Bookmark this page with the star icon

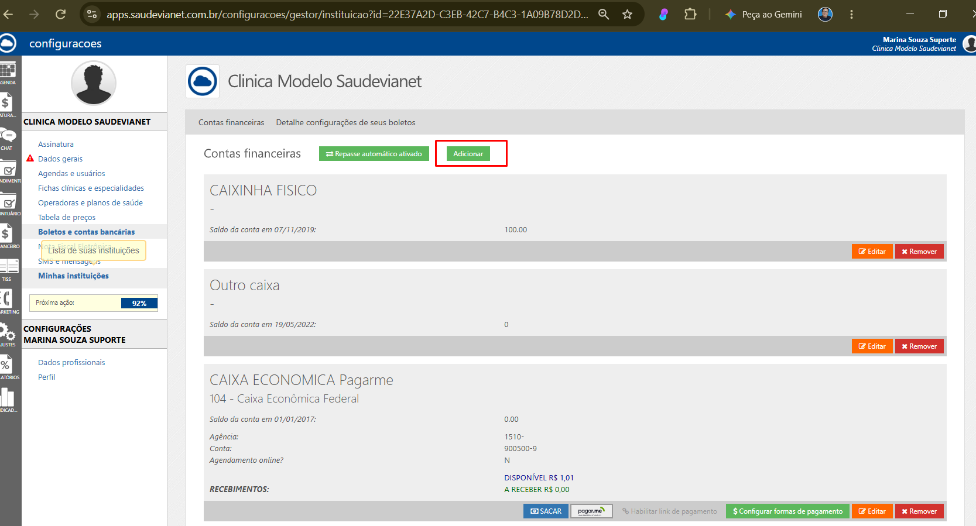point(627,14)
